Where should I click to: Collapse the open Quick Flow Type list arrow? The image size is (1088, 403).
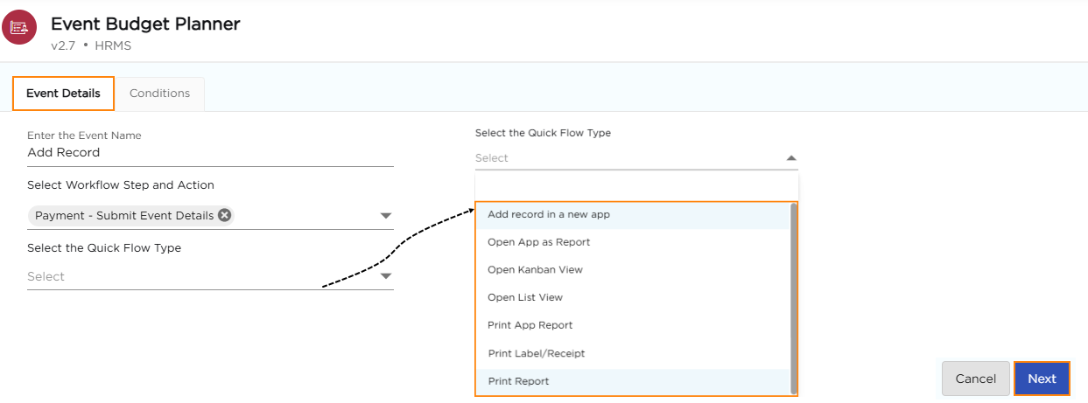790,158
